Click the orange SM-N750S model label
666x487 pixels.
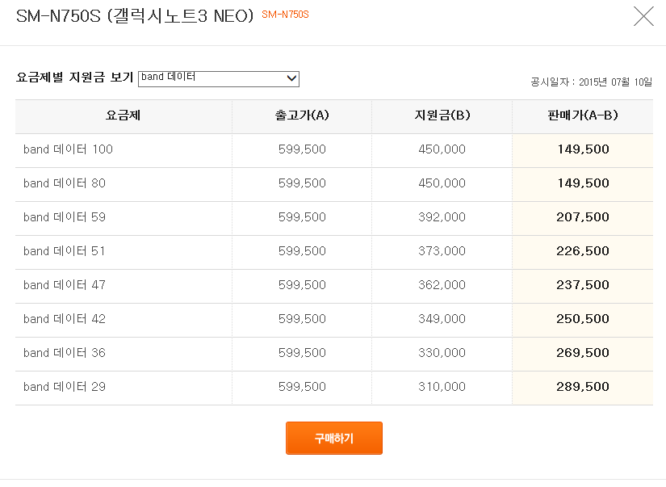[285, 15]
